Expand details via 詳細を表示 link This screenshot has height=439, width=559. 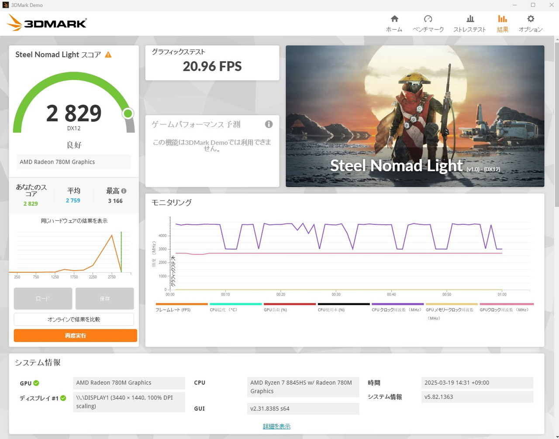pyautogui.click(x=276, y=426)
